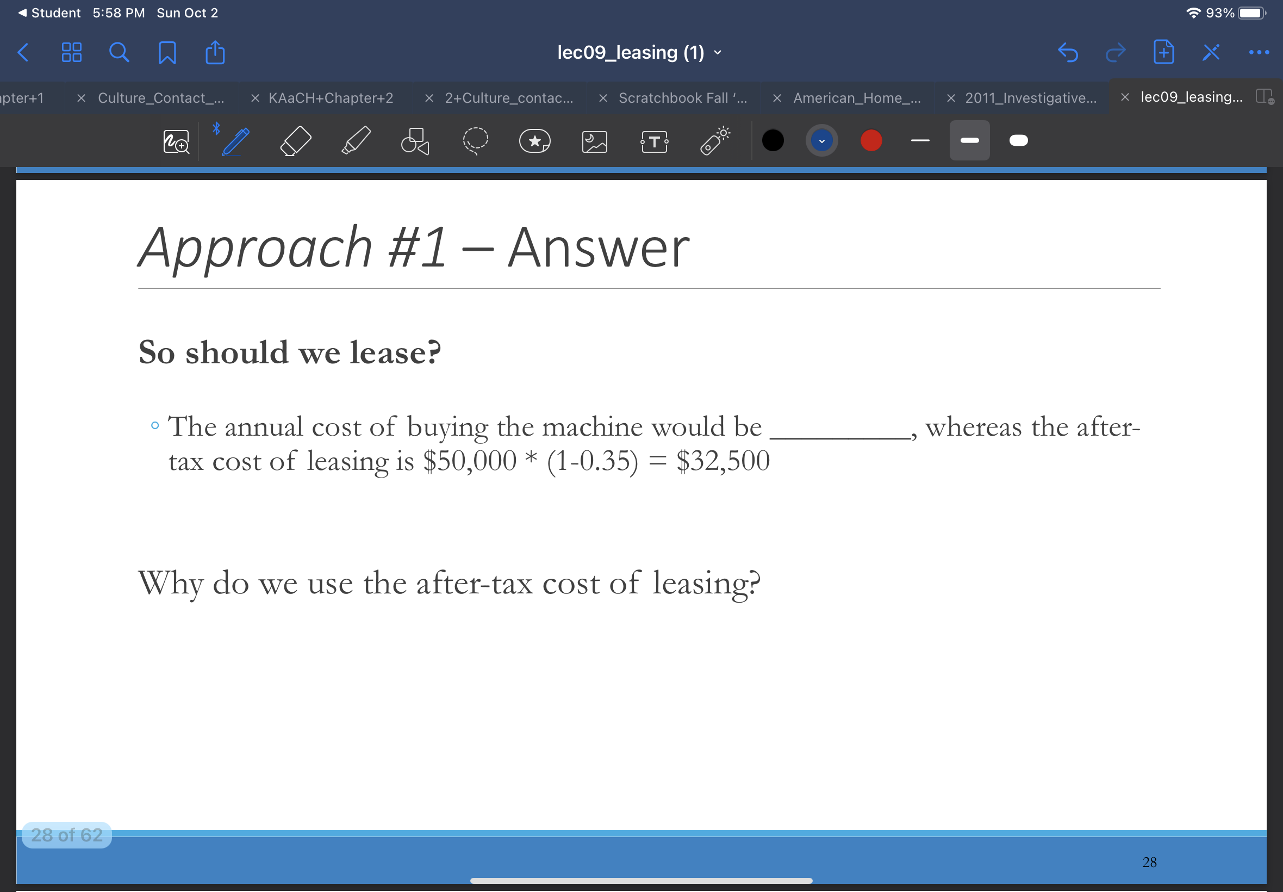Select the Text tool

(x=653, y=140)
